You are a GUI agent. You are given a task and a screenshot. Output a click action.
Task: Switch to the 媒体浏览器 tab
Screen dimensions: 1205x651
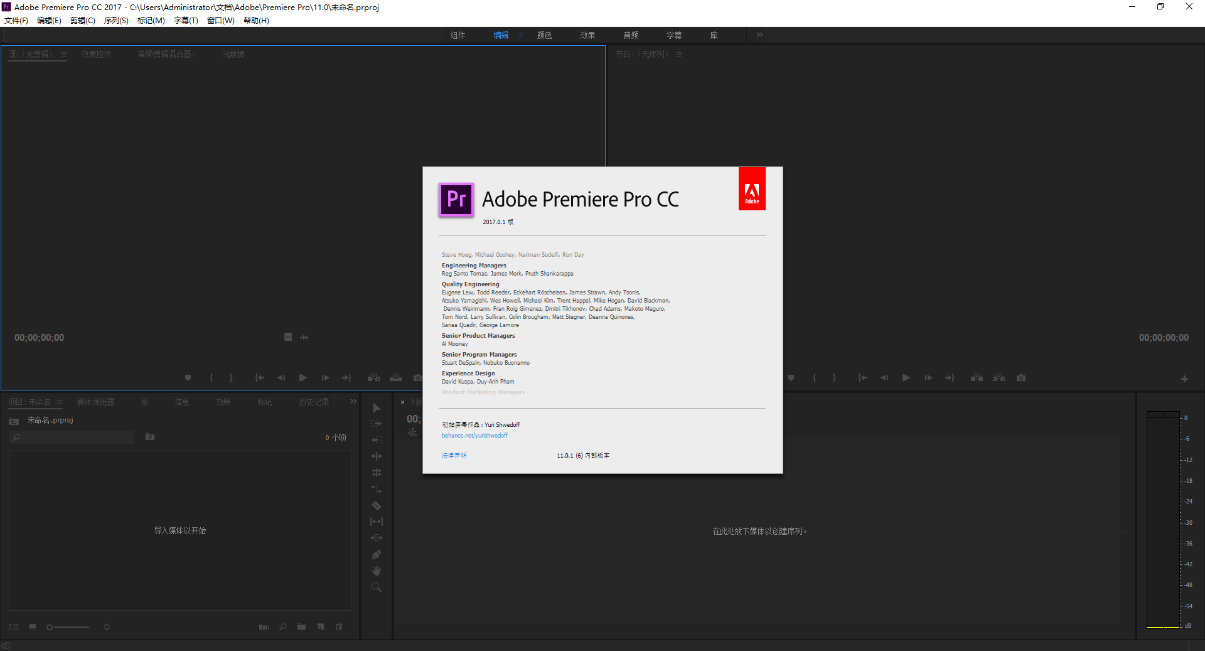click(x=95, y=402)
